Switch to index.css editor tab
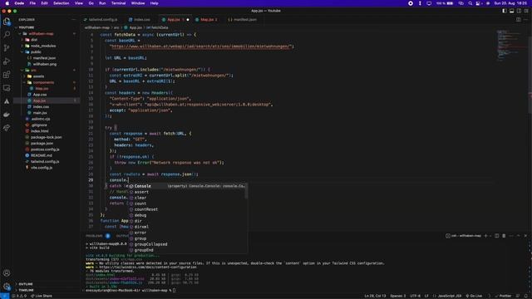This screenshot has height=299, width=532. [x=141, y=20]
